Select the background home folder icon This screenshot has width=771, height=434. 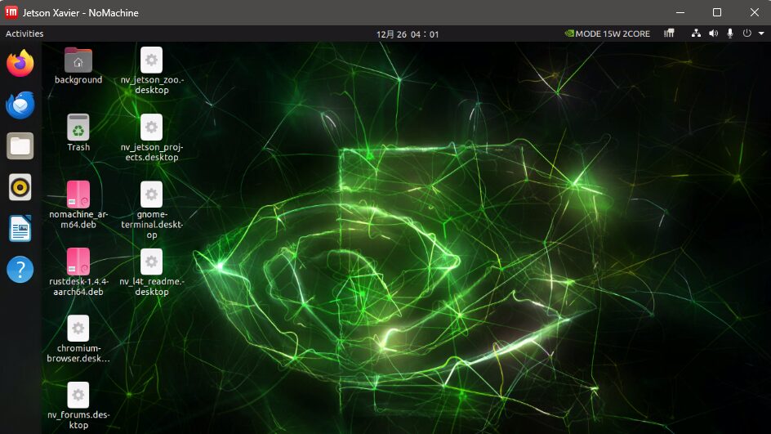[x=78, y=60]
